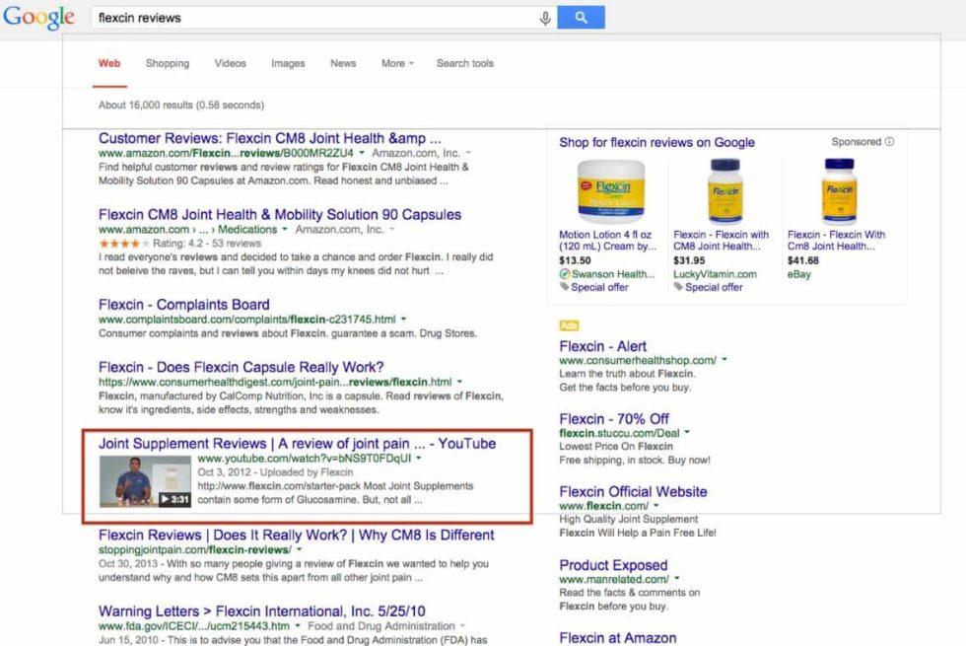Expand dropdown arrow beside flexcin.stuccu.com/Deal

coord(687,432)
